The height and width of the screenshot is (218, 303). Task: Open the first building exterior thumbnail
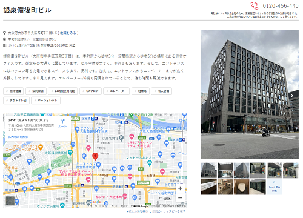pyautogui.click(x=209, y=170)
